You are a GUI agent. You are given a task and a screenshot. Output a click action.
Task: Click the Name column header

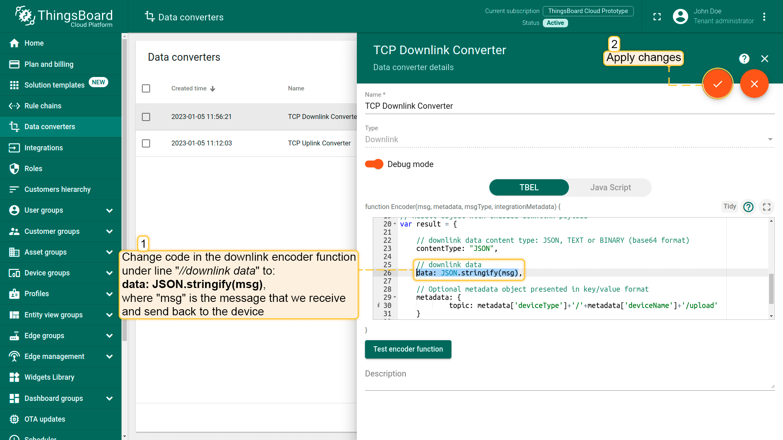[x=296, y=88]
